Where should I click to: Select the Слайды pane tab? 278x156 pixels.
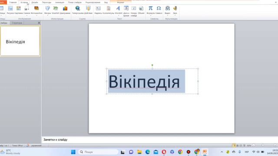pyautogui.click(x=3, y=23)
